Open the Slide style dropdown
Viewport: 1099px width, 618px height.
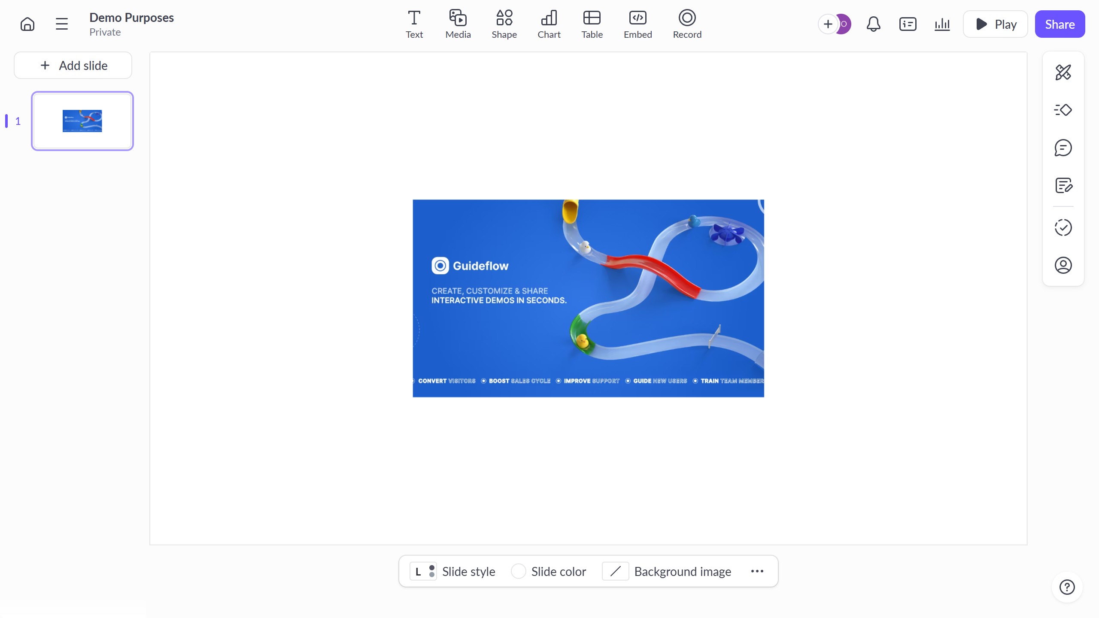(452, 571)
